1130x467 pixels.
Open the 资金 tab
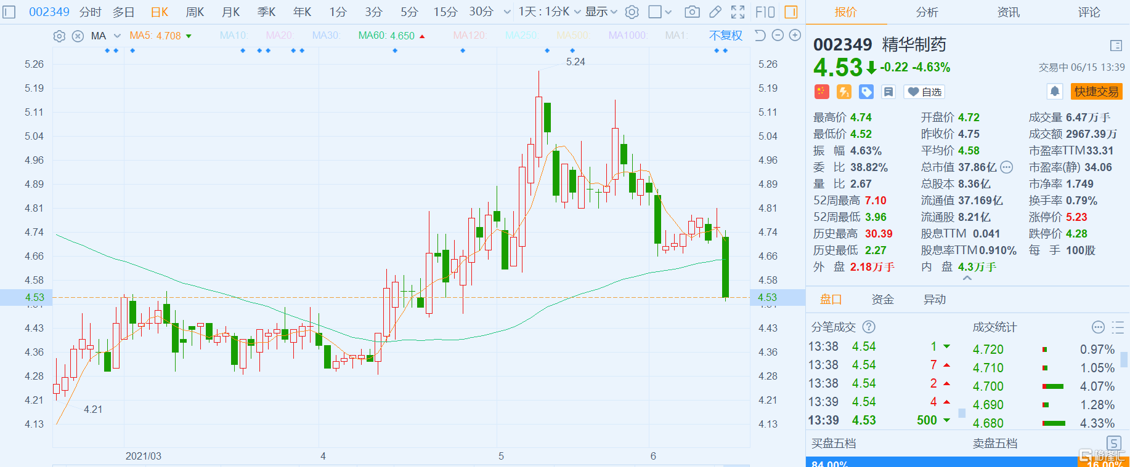pyautogui.click(x=882, y=300)
